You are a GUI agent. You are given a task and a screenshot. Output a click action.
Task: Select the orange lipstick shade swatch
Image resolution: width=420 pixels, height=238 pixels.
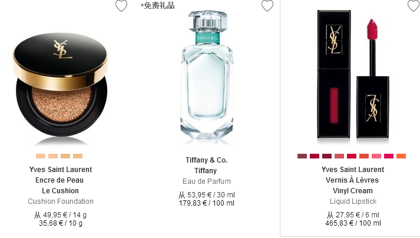tap(401, 156)
